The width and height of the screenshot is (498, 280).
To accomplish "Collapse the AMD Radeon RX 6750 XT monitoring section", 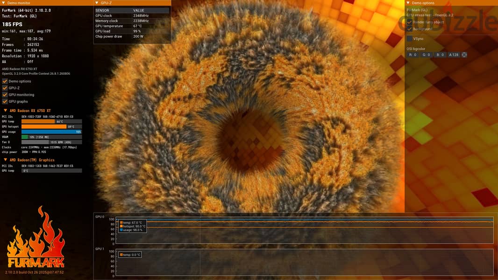I will [x=6, y=111].
